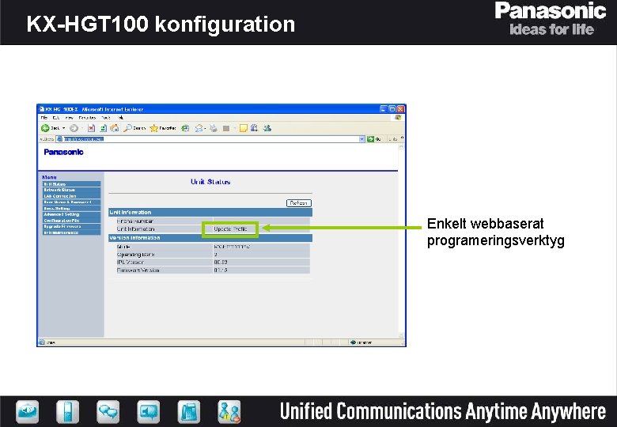Click the IPL Version row label
The height and width of the screenshot is (427, 617).
(x=131, y=263)
